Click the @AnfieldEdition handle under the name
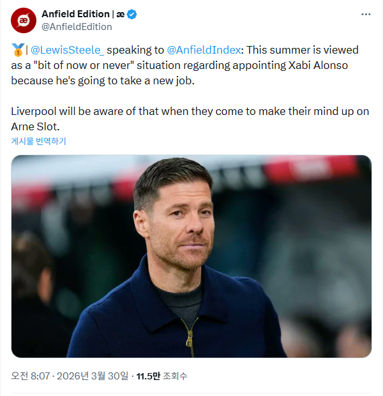Screen dimensions: 383x396 [x=77, y=27]
